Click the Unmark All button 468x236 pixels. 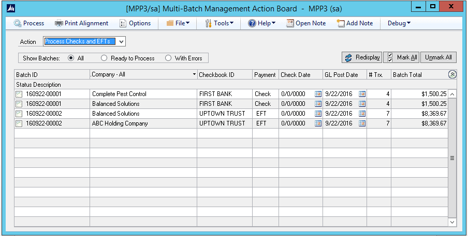pyautogui.click(x=438, y=57)
